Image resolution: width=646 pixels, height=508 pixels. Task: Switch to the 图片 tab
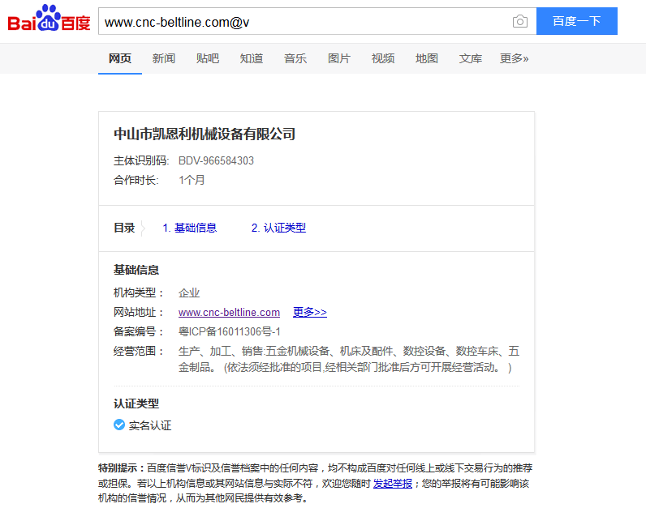pos(339,58)
